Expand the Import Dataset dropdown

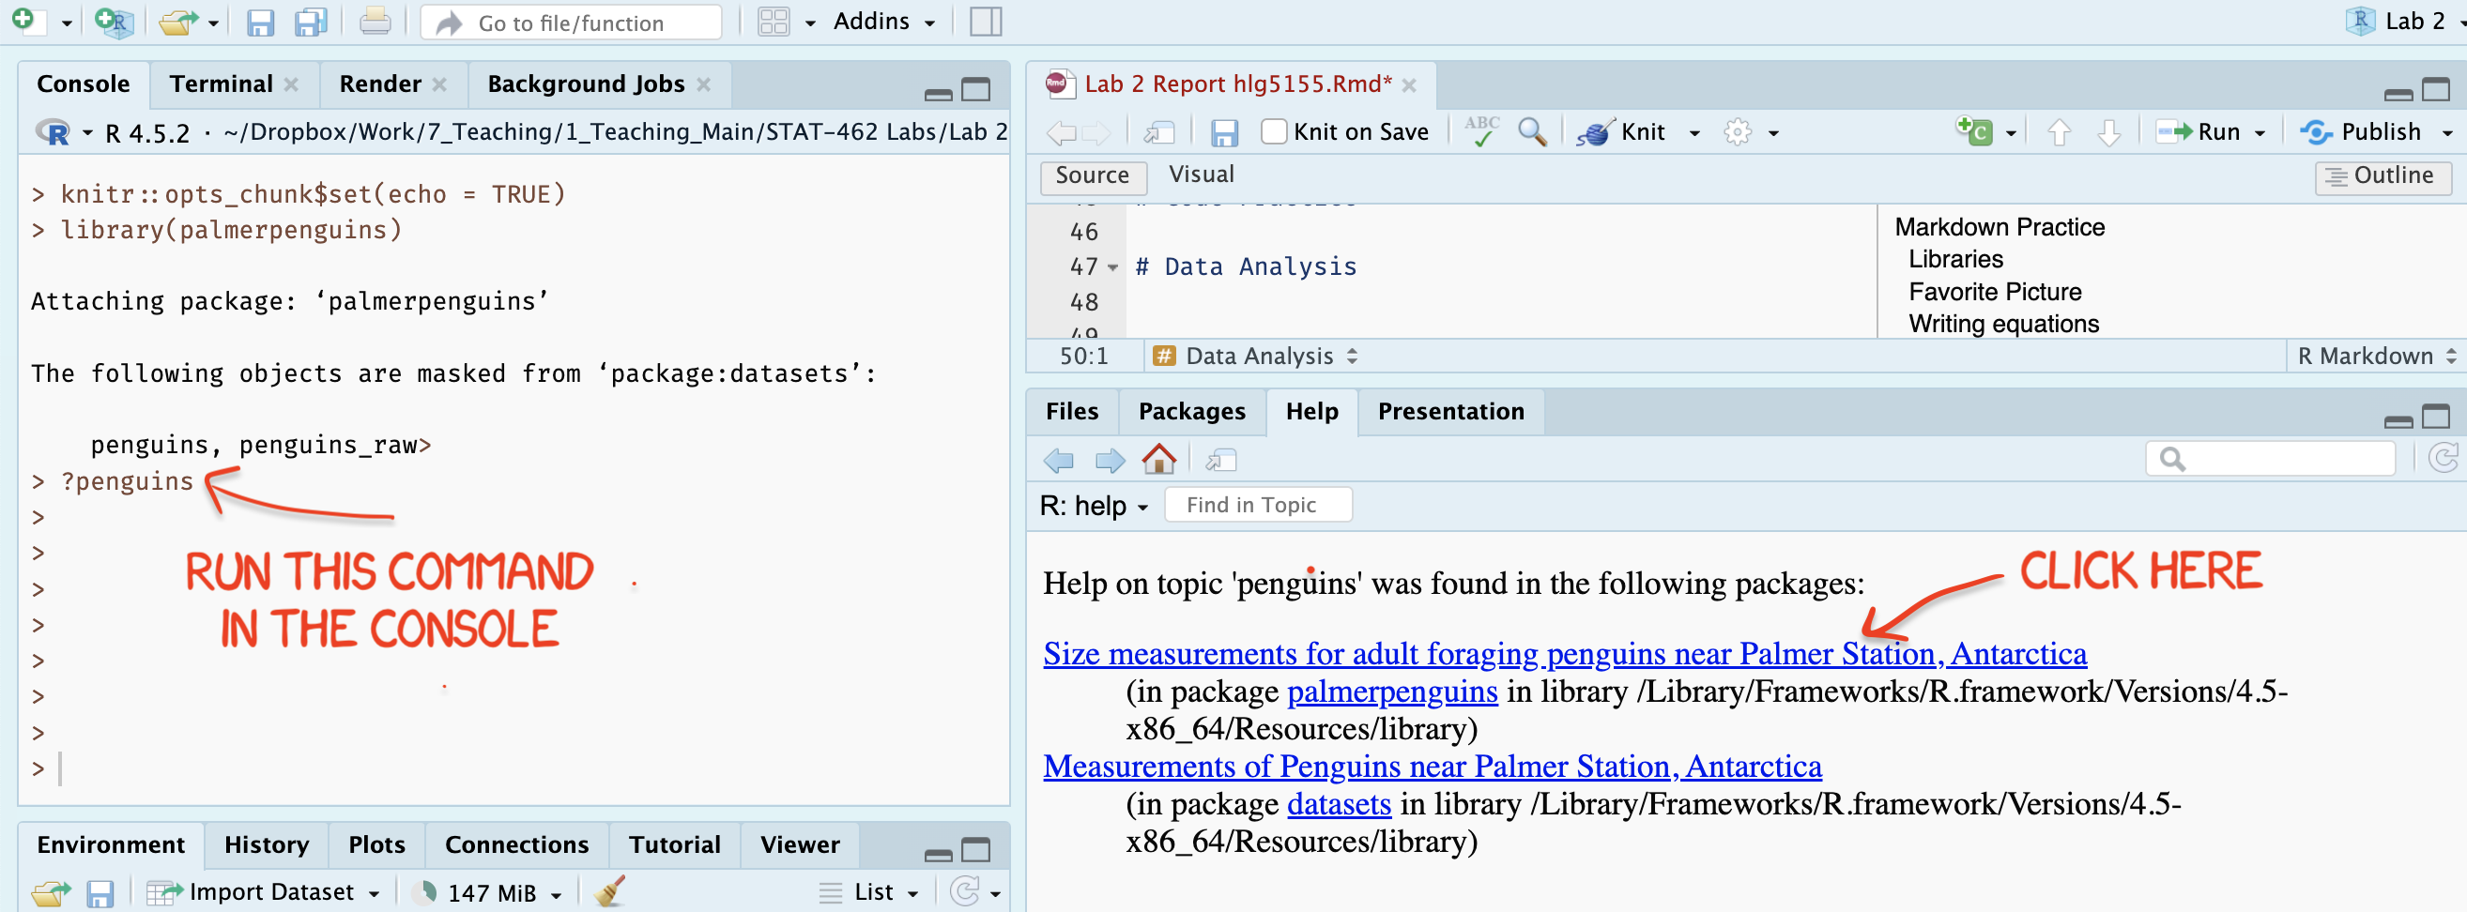click(374, 894)
